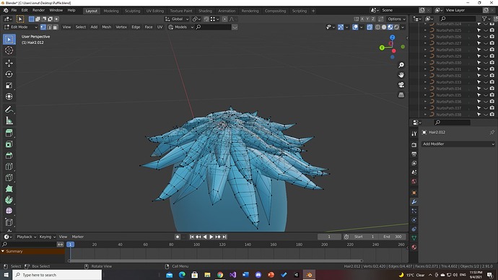The height and width of the screenshot is (280, 498).
Task: Toggle viewport visibility of NurbsPath.030
Action: (485, 63)
